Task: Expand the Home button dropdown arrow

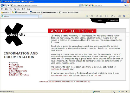Action: 89,16
